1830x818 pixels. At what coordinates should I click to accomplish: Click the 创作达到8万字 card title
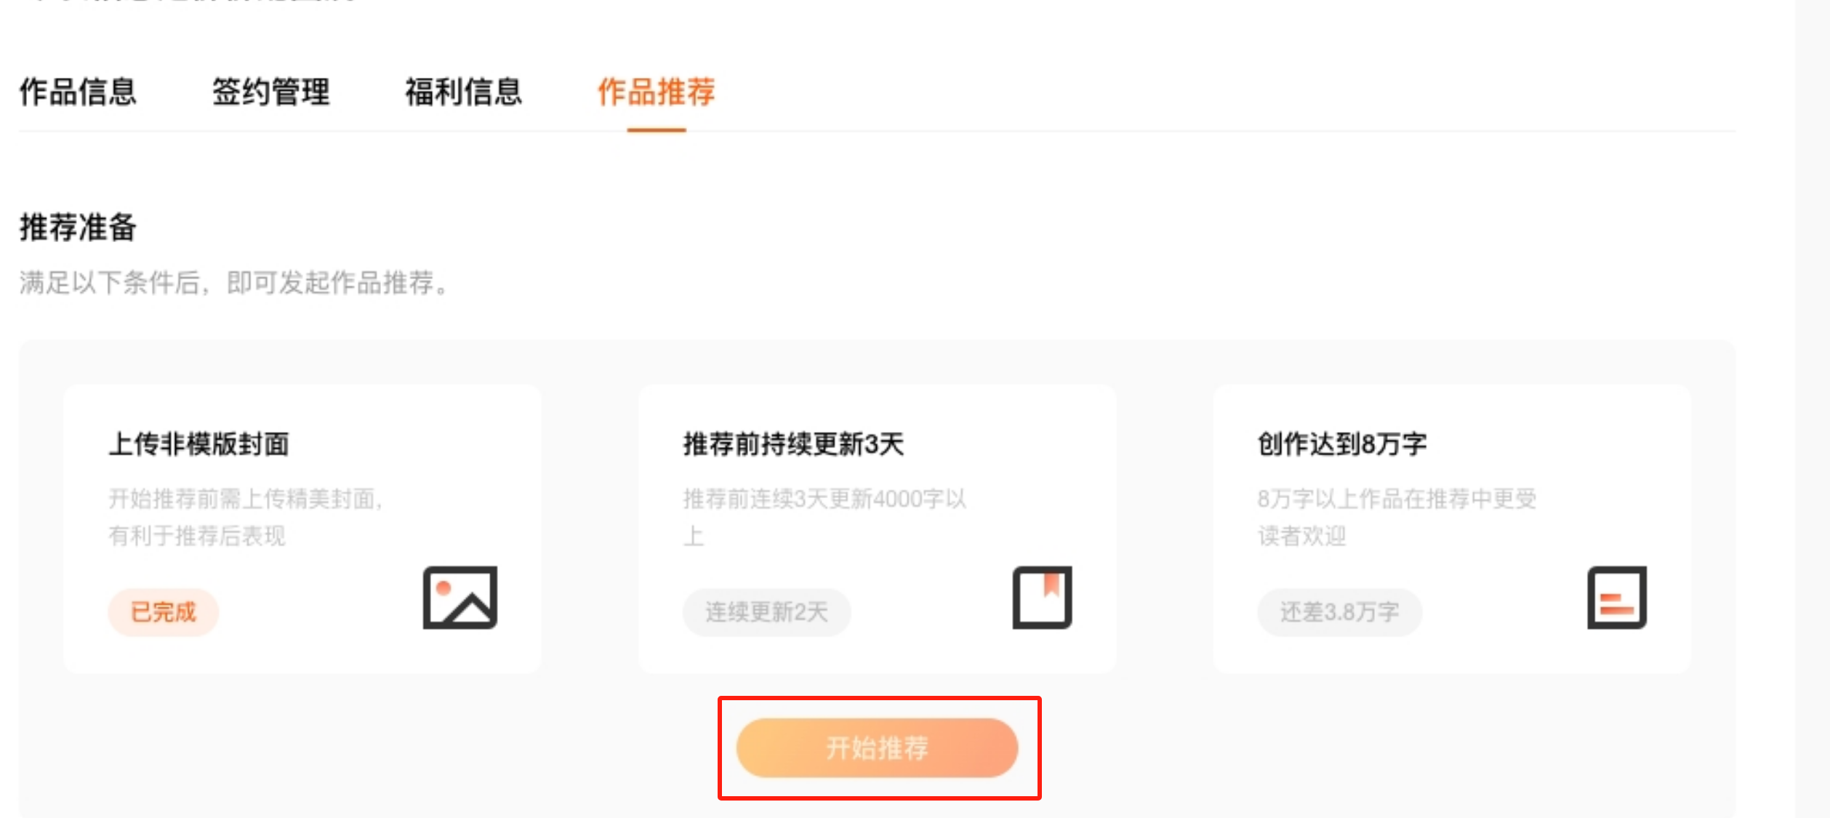1342,444
